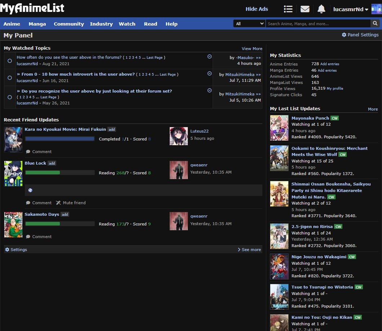Open the list menu icon in header
382x331 pixels.
(288, 9)
